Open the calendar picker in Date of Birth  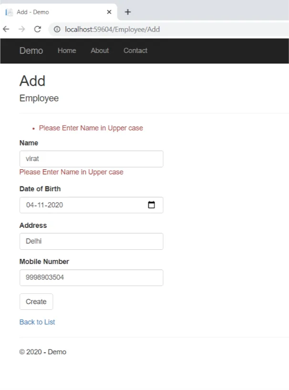click(x=152, y=205)
